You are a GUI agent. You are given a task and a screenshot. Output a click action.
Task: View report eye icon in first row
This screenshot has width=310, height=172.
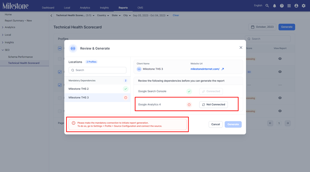tap(280, 59)
